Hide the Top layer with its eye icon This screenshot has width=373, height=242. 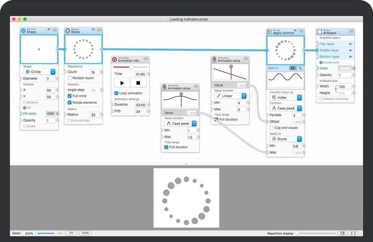point(350,44)
